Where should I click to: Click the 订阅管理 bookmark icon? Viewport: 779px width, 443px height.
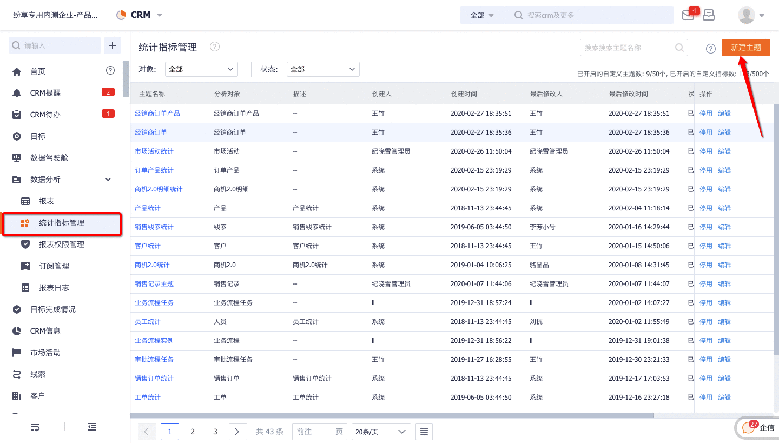pos(25,266)
